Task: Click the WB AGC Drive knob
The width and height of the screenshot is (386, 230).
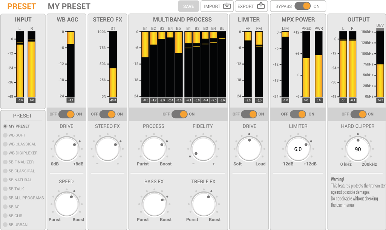Action: tap(67, 149)
